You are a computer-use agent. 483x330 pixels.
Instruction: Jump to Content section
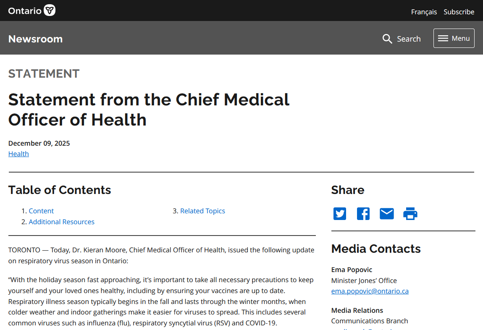pyautogui.click(x=41, y=211)
